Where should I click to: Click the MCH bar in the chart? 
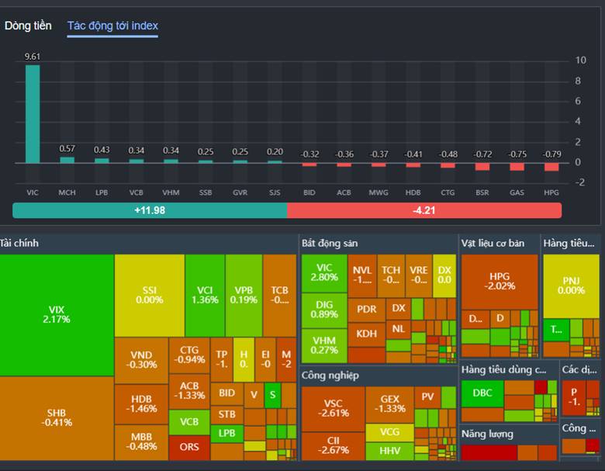tap(67, 160)
